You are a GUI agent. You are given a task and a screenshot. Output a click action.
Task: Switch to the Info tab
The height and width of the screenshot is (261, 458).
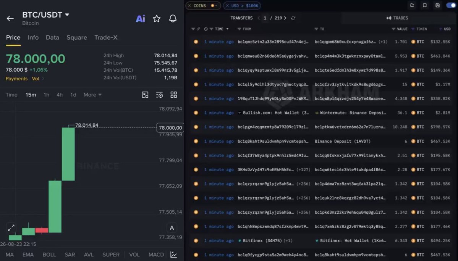pyautogui.click(x=33, y=38)
